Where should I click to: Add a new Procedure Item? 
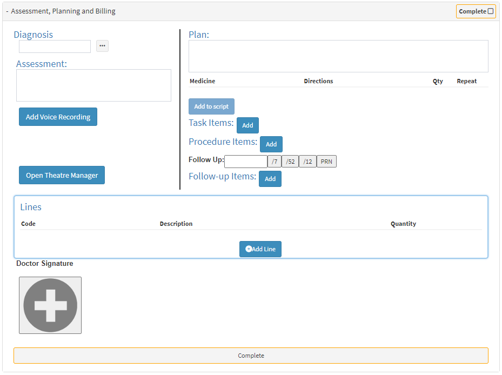coord(271,144)
